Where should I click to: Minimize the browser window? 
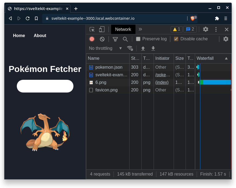(x=210, y=9)
